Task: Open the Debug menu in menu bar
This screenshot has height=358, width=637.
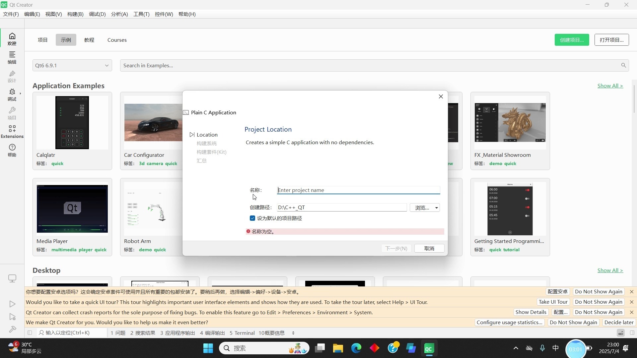Action: [97, 14]
